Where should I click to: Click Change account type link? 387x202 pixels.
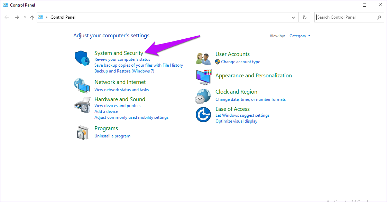click(241, 62)
